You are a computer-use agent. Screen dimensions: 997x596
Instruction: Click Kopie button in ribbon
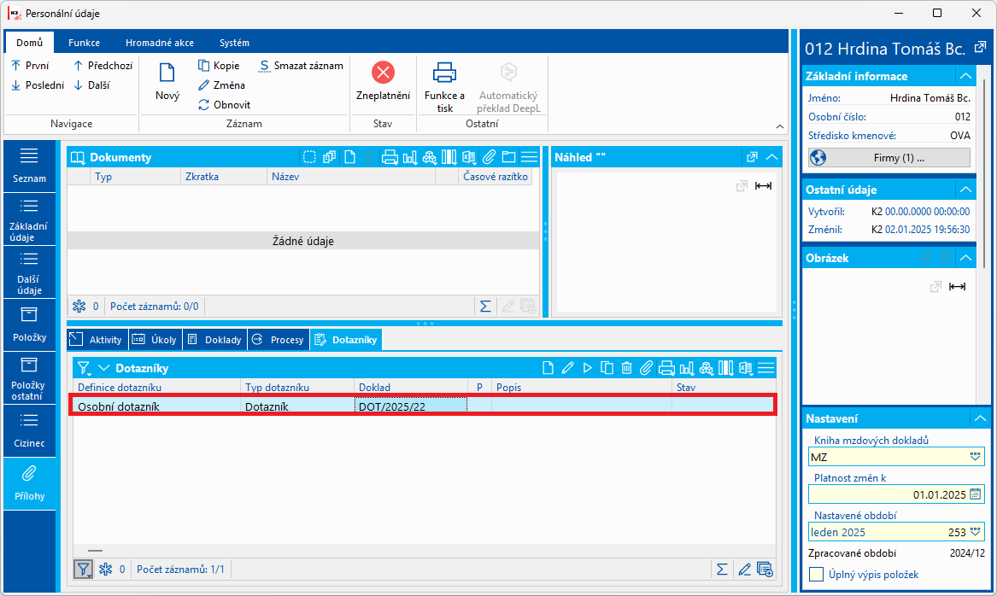pyautogui.click(x=219, y=66)
